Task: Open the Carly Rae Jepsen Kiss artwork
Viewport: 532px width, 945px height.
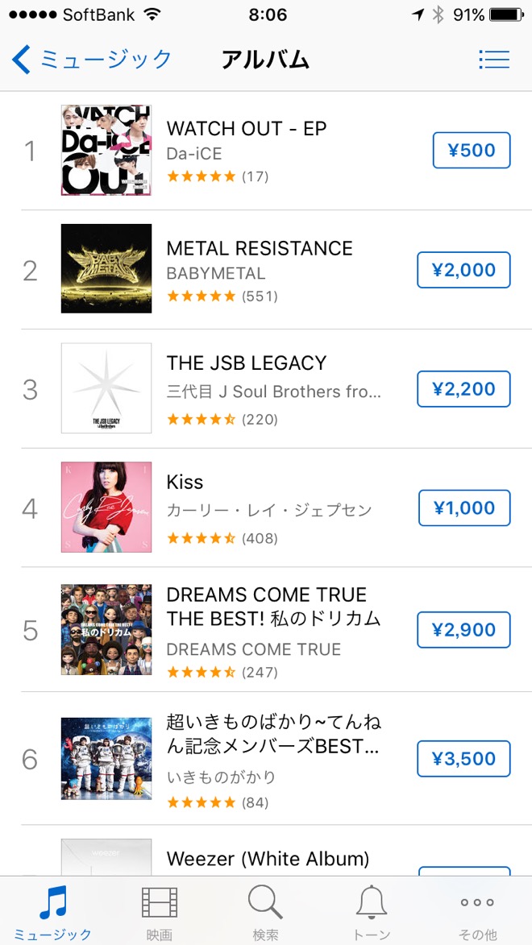Action: tap(106, 508)
